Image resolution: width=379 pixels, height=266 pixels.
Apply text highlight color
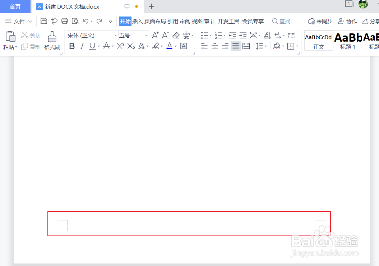156,46
